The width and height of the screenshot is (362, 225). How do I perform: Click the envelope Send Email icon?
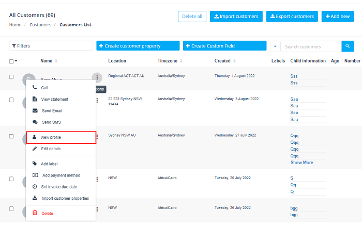point(35,110)
